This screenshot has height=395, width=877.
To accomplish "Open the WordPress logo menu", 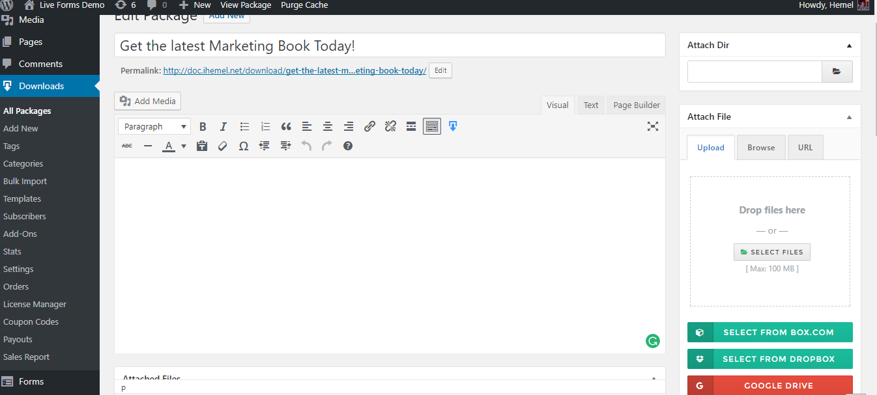I will click(x=7, y=5).
